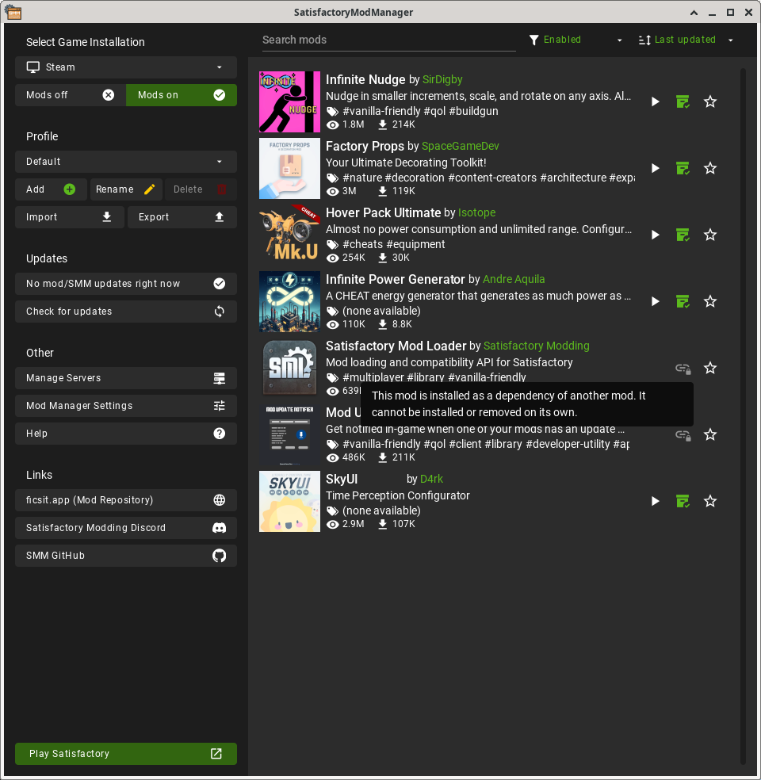The image size is (761, 780).
Task: Star the Infinite Power Generator mod
Action: point(710,301)
